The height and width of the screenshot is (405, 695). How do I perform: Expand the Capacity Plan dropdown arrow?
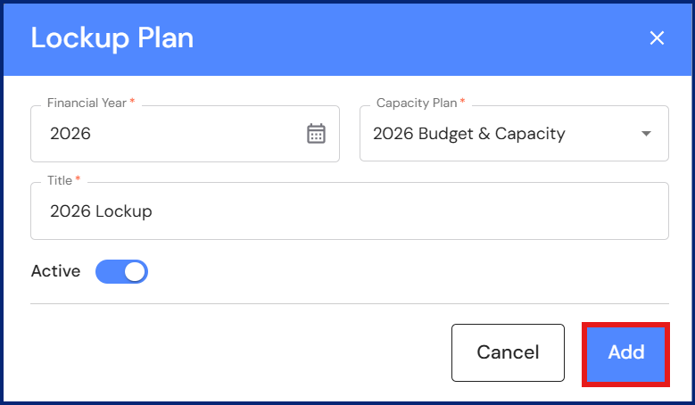click(x=646, y=135)
